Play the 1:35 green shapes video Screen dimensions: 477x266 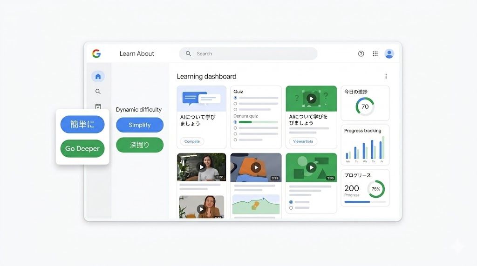pos(311,167)
